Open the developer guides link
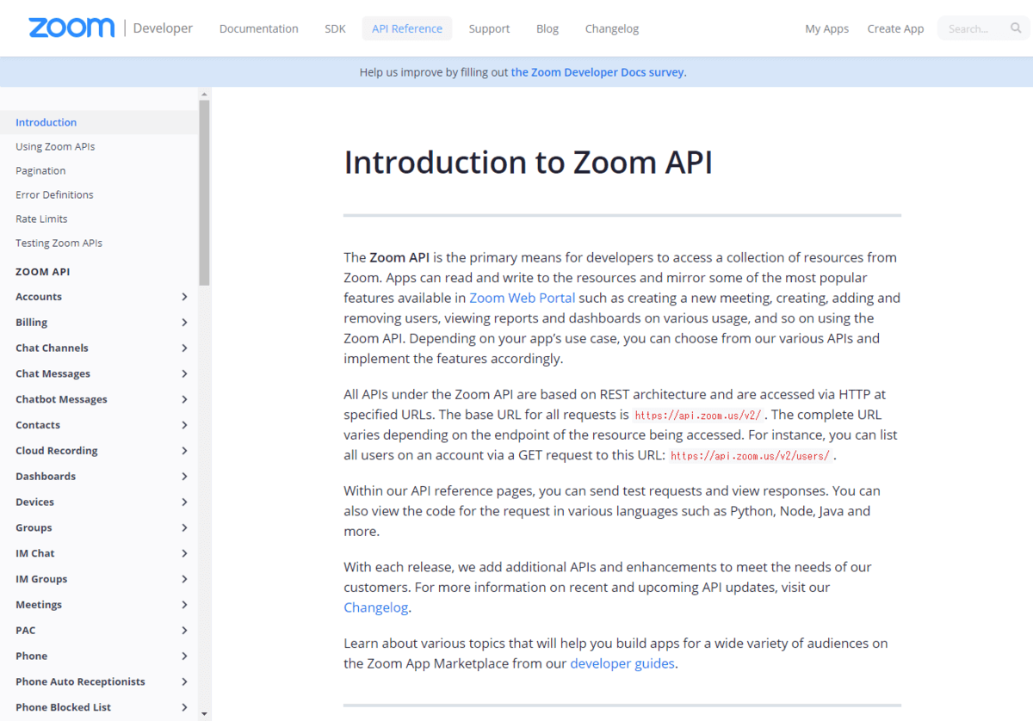The width and height of the screenshot is (1033, 721). (622, 663)
